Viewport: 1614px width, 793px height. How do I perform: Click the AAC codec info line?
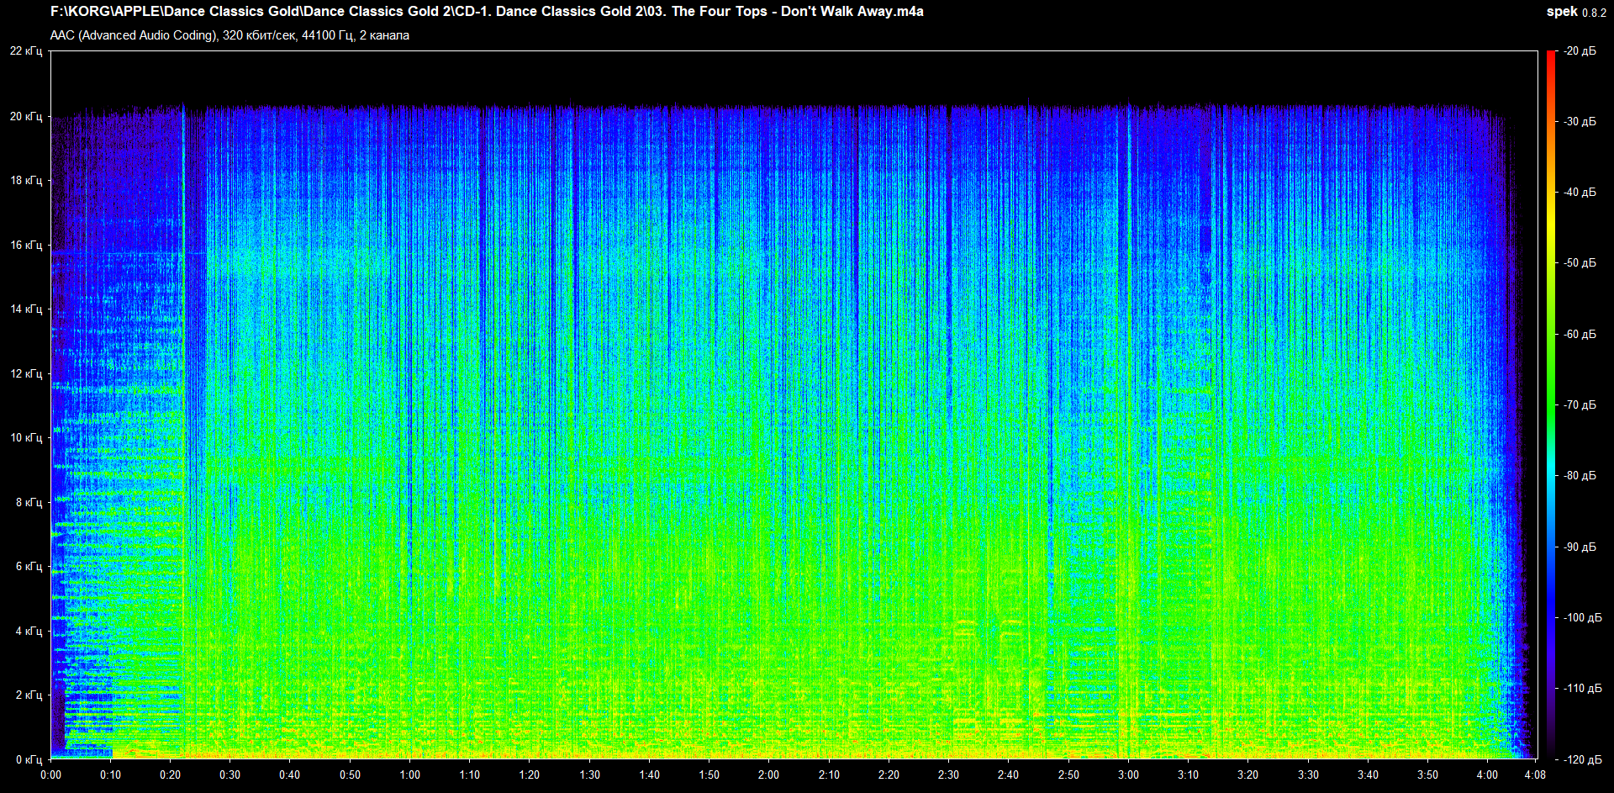coord(229,35)
